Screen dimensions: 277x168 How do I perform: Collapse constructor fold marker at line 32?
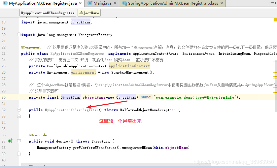(19, 110)
